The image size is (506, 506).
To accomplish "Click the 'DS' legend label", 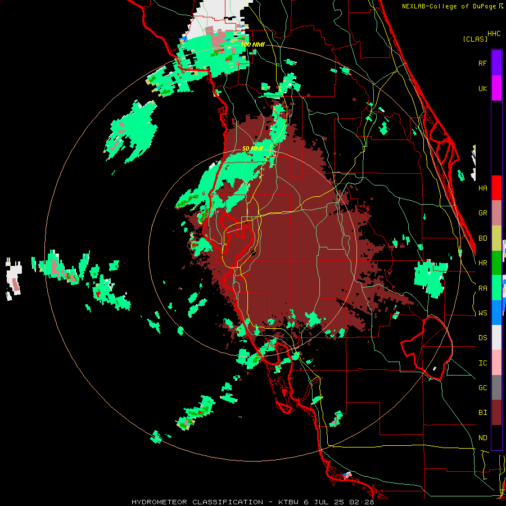I will tap(482, 337).
